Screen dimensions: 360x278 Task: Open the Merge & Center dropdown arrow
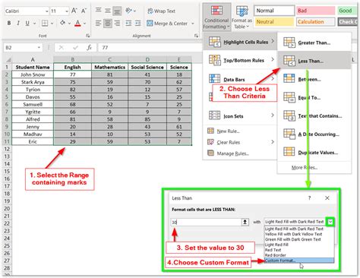pyautogui.click(x=193, y=24)
